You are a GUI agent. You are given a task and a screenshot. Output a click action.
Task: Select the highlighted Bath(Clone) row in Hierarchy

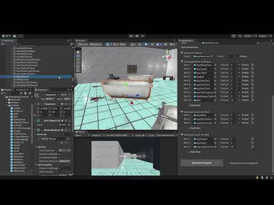point(36,77)
